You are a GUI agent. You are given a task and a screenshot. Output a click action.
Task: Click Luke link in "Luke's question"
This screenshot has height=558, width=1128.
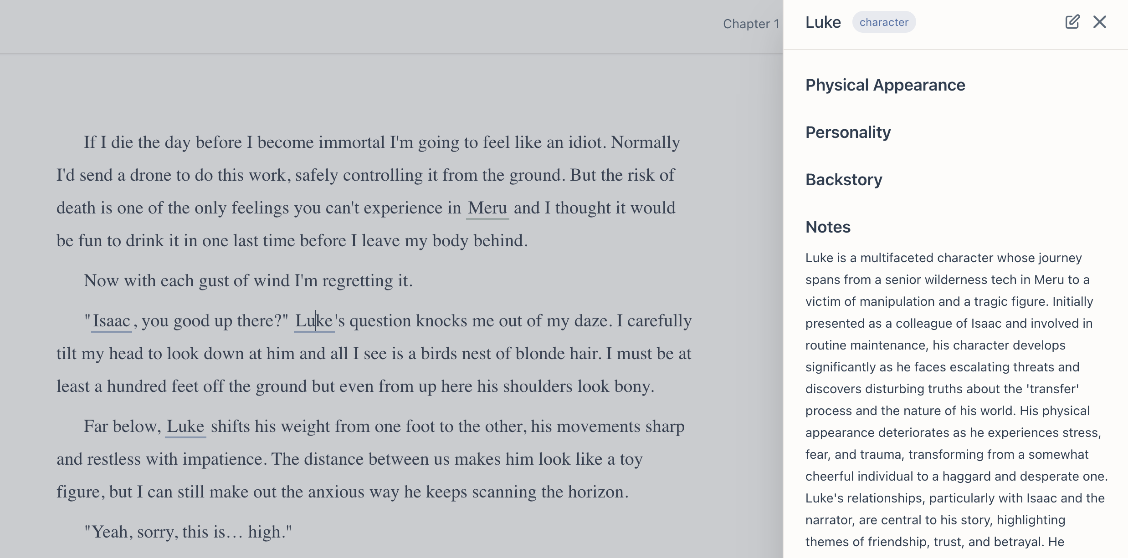coord(314,321)
